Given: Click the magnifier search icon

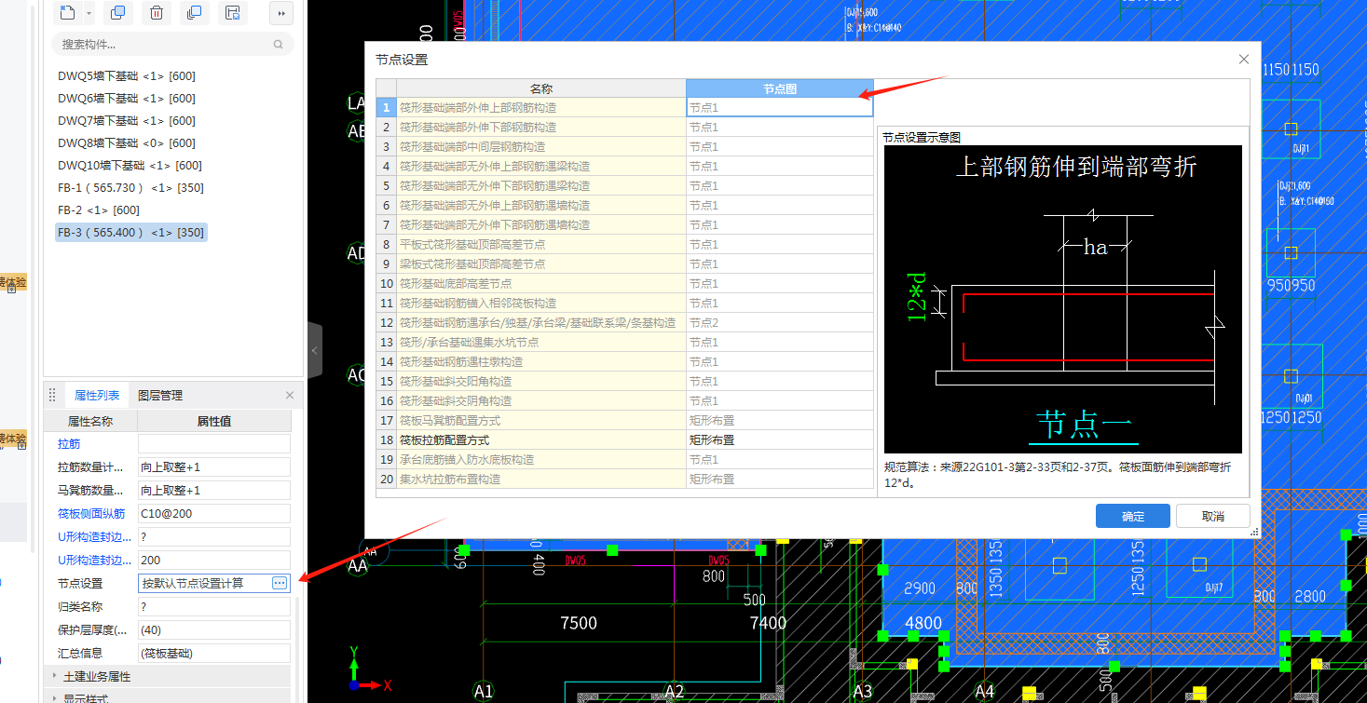Looking at the screenshot, I should tap(278, 44).
